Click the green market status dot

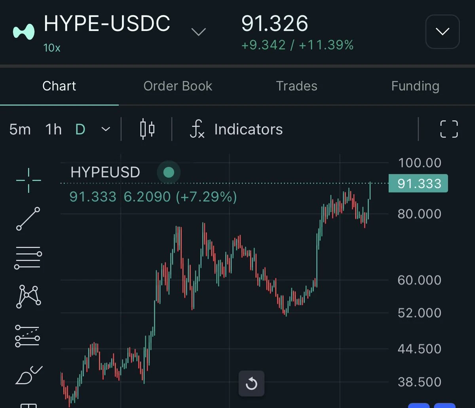(169, 172)
